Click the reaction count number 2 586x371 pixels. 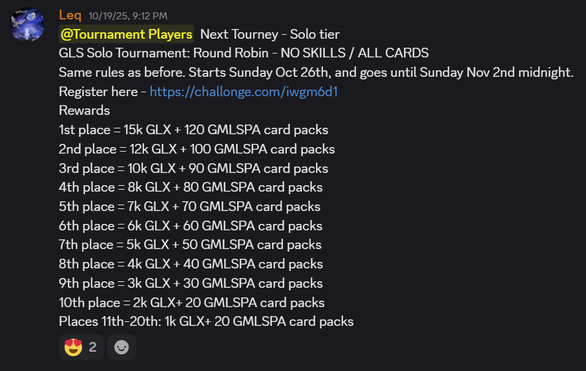92,347
